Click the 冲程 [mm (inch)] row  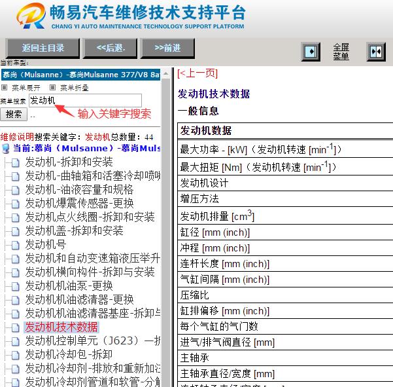(x=285, y=248)
